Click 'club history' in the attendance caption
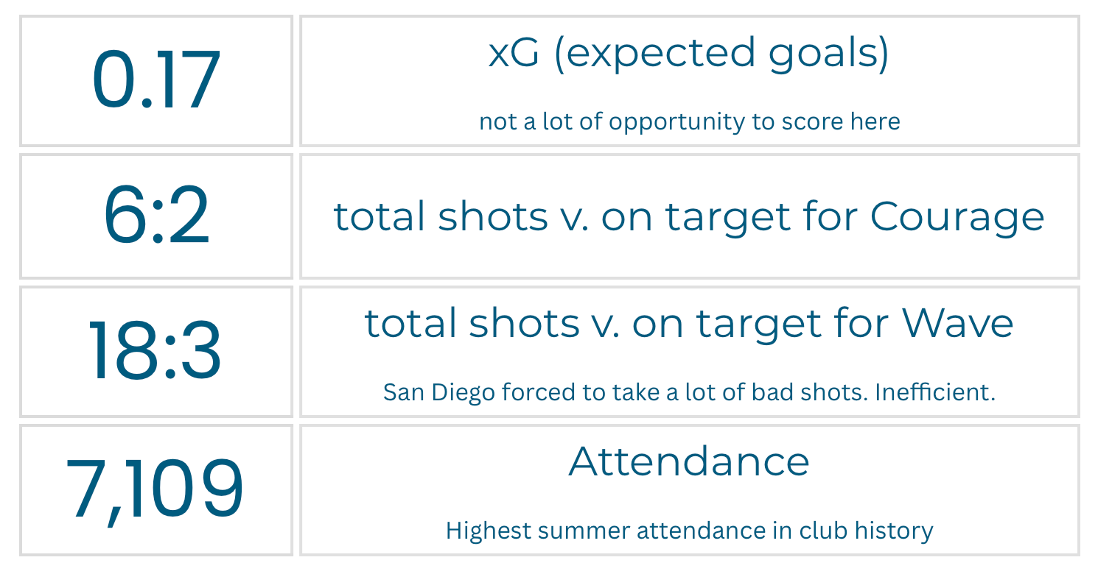The height and width of the screenshot is (574, 1098). [864, 531]
